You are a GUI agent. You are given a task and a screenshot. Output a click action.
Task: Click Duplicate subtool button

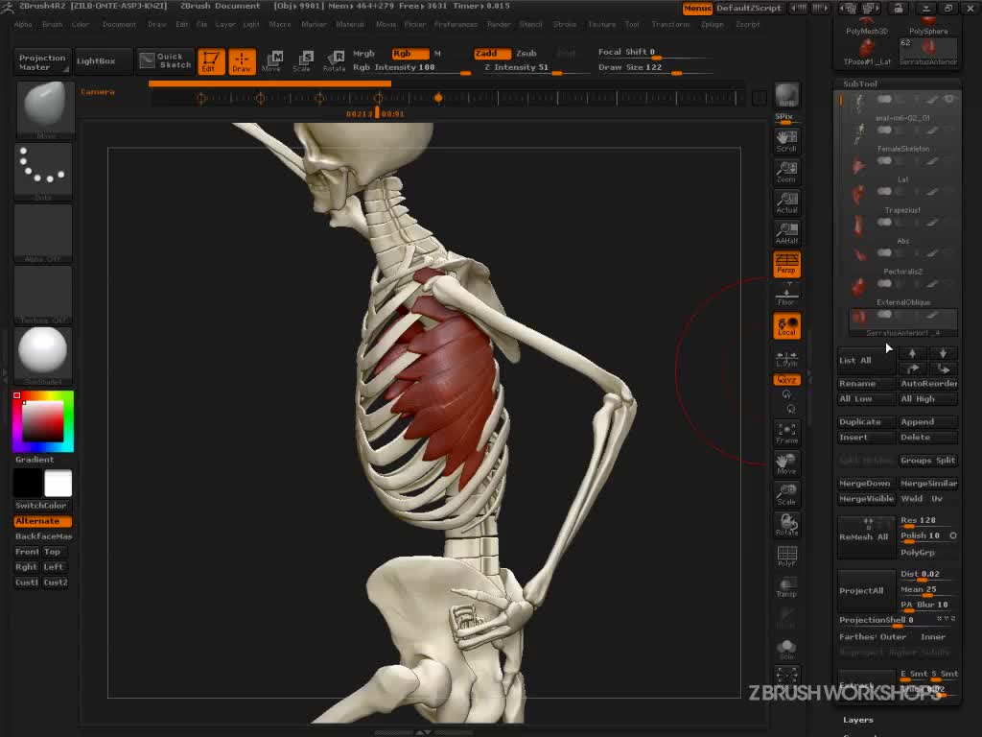click(x=867, y=422)
